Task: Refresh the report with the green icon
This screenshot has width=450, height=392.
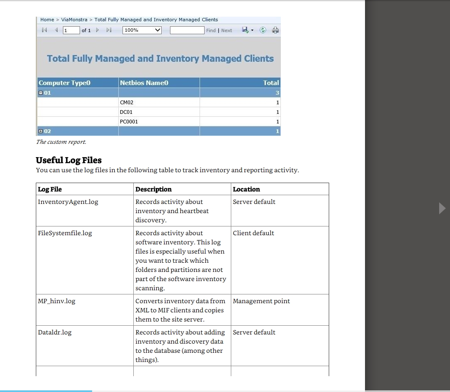Action: (x=263, y=30)
